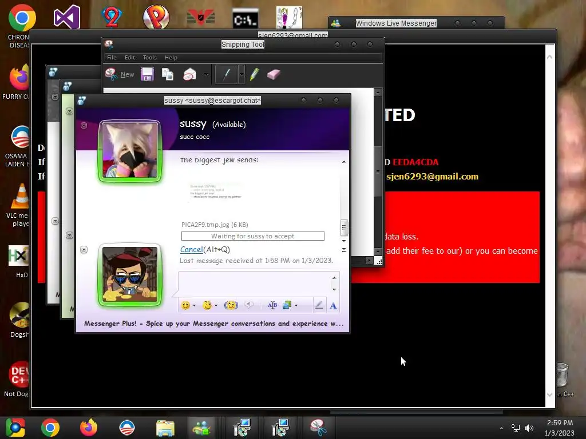Switch to Snipping Tool via taskbar icon
586x439 pixels.
coord(318,428)
